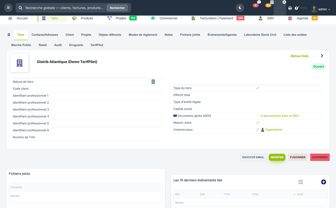The image size is (336, 208).
Task: Open Accueil home menu
Action: point(22,18)
